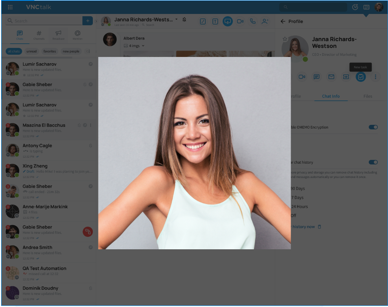The image size is (388, 307).
Task: Click the video call icon in chat header
Action: 240,21
